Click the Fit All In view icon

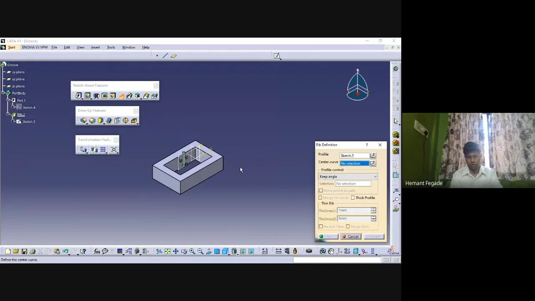(x=167, y=251)
